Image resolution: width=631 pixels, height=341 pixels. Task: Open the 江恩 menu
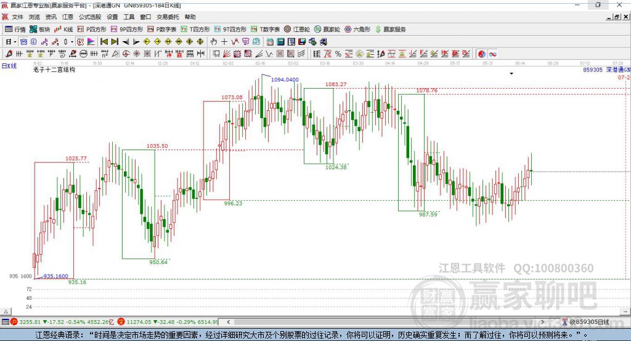68,17
